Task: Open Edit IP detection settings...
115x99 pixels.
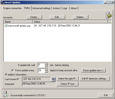Action: 95,79
